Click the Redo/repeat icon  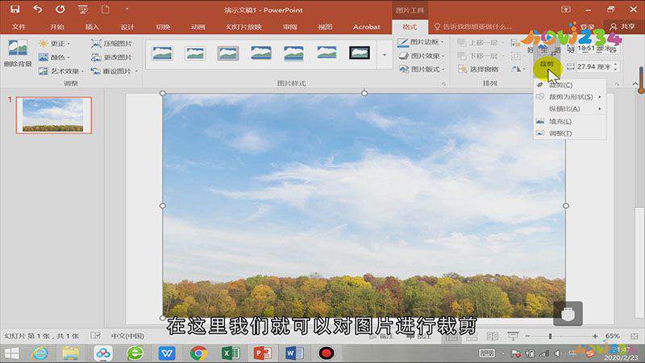[60, 9]
